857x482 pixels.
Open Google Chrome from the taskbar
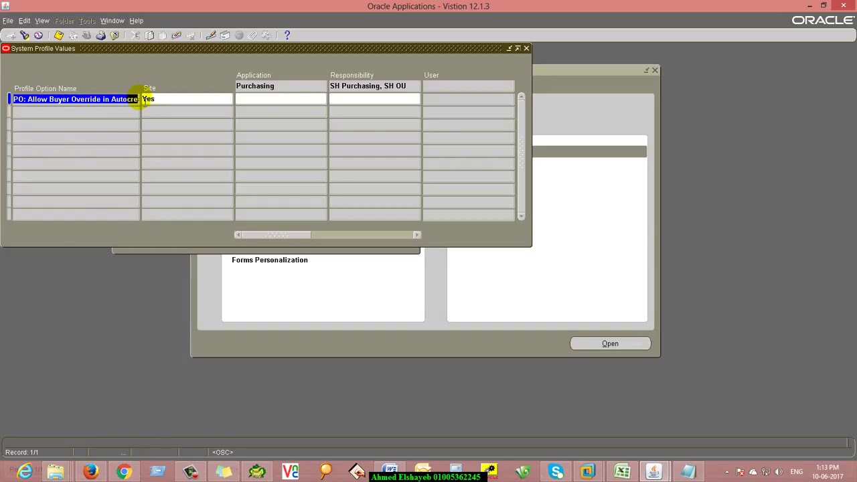click(124, 472)
